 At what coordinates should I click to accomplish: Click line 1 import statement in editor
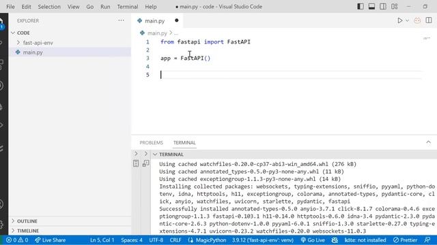point(206,42)
